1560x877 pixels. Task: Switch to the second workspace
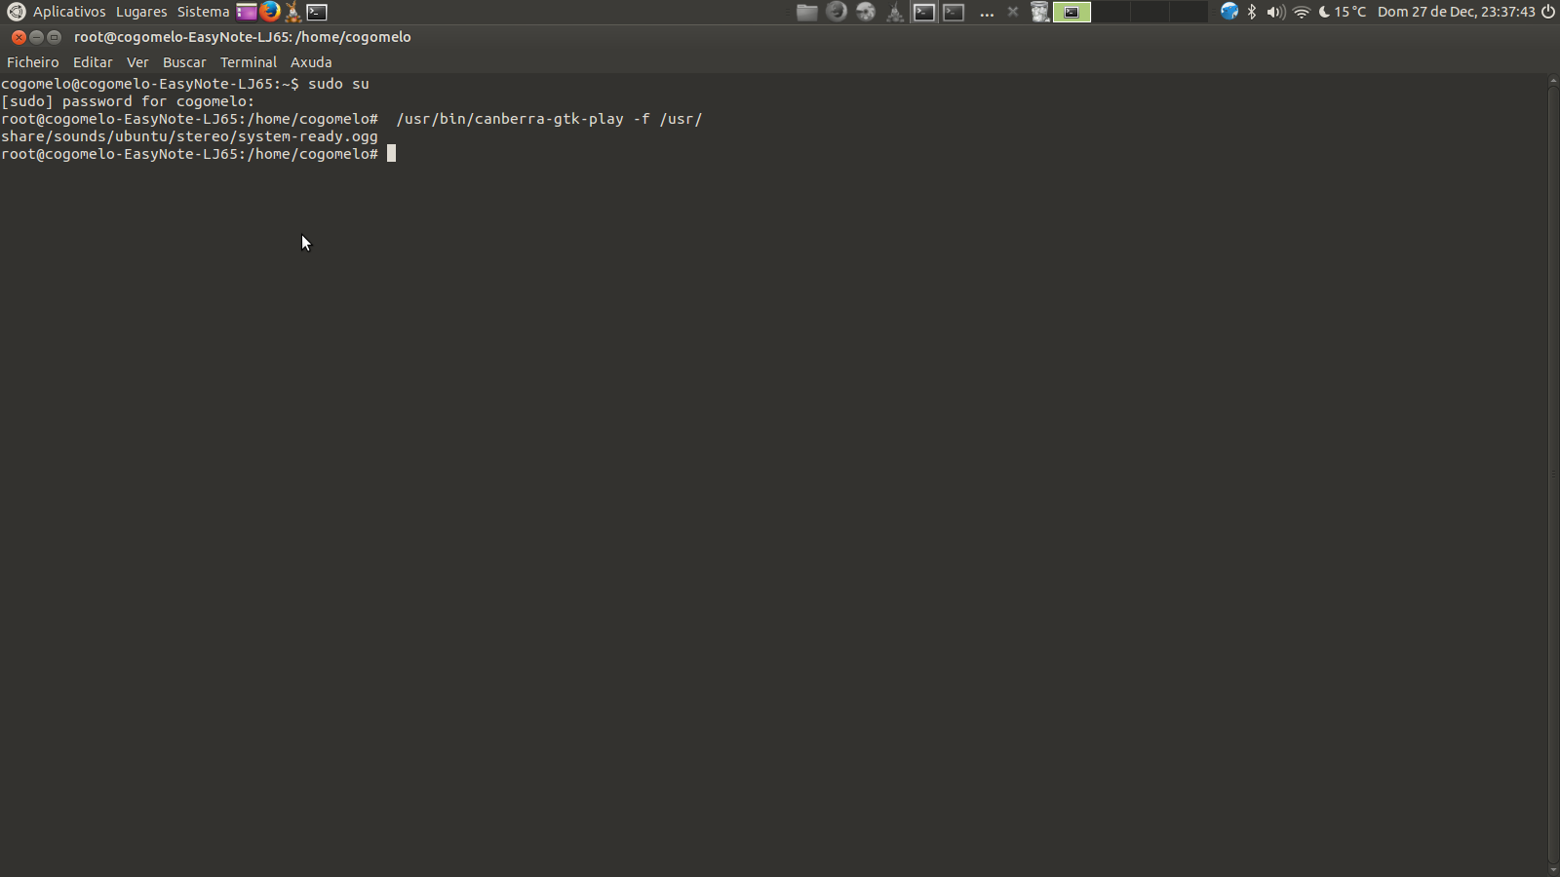(x=1111, y=12)
